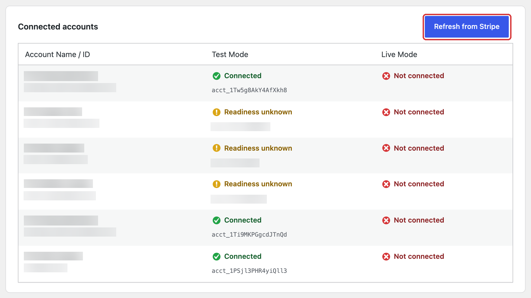Screen dimensions: 531x298
Task: Select account ID acct_1Ti9MKPGgcdJTnQd
Action: coord(249,235)
